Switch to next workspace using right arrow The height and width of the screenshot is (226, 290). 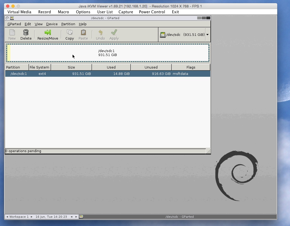(x=32, y=217)
